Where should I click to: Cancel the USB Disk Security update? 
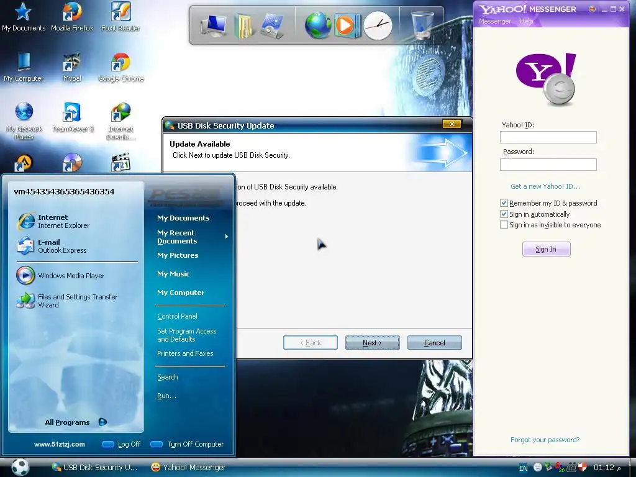pyautogui.click(x=434, y=343)
